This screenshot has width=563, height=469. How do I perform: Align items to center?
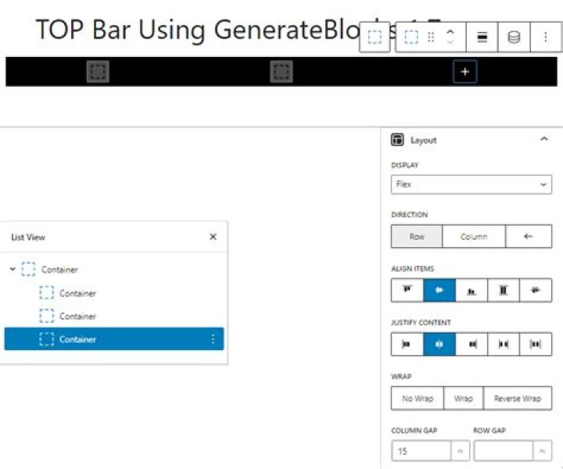(439, 290)
